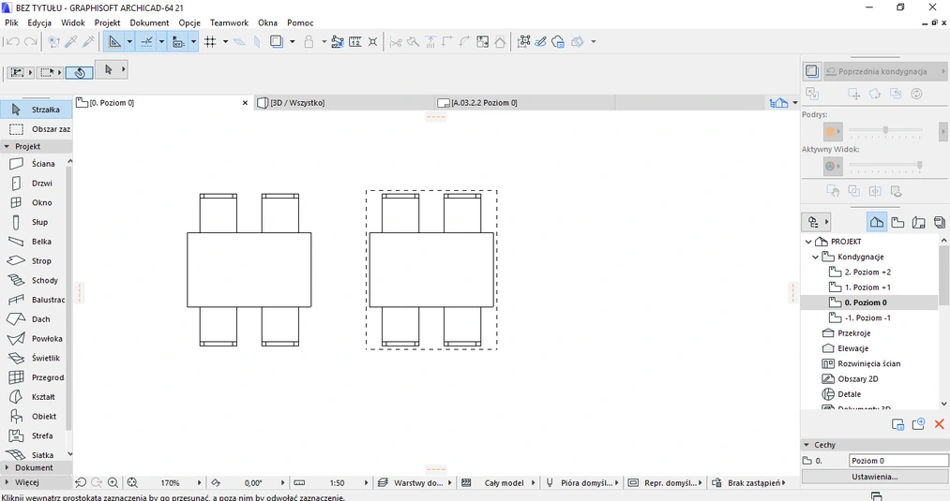Select the Belka beam tool
This screenshot has width=950, height=501.
click(x=34, y=242)
